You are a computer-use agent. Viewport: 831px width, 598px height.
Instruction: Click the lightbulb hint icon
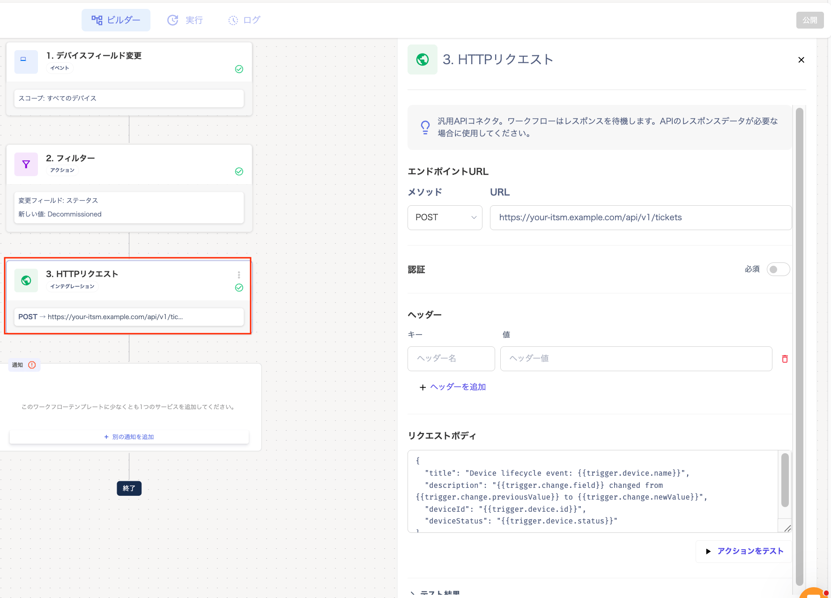[x=425, y=127]
